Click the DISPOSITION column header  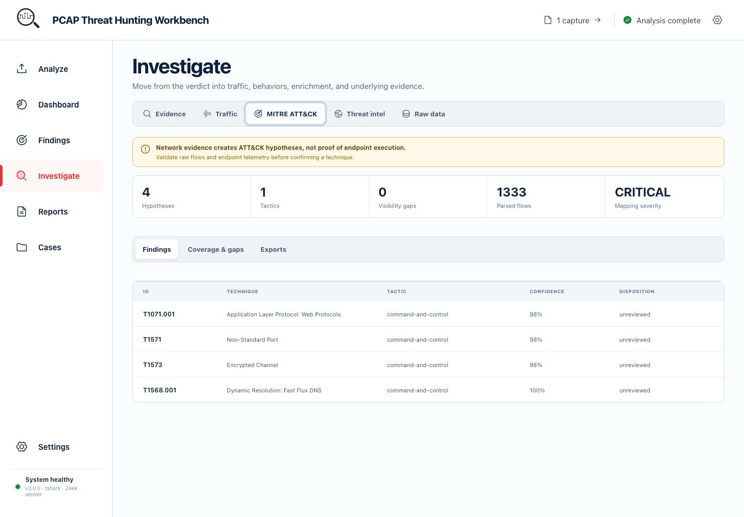coord(637,292)
